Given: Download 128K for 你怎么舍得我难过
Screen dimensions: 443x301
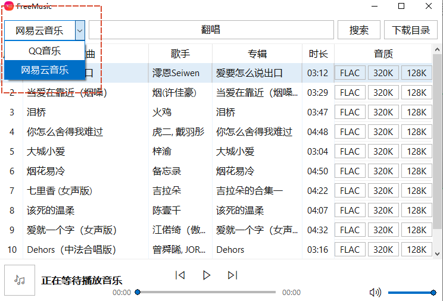Looking at the screenshot, I should 416,132.
